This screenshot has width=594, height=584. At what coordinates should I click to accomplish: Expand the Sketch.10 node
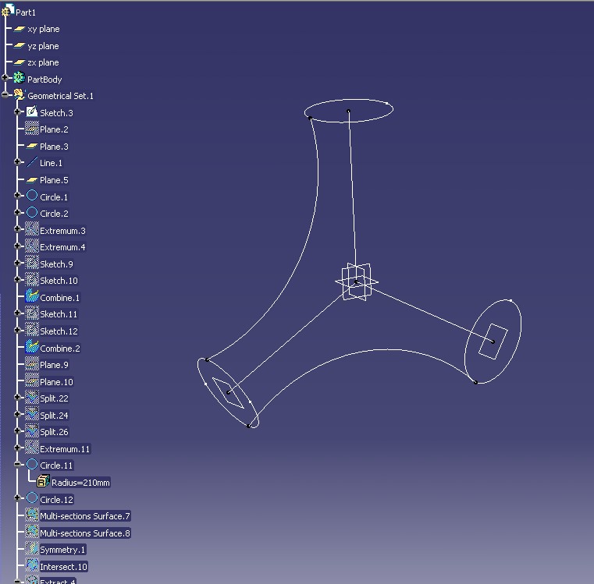tap(17, 279)
